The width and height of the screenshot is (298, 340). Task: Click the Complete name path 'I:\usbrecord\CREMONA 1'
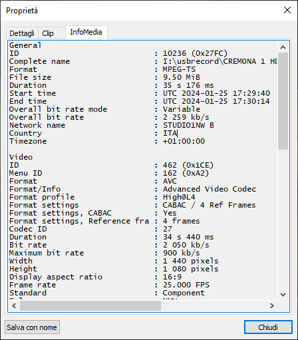(x=214, y=61)
